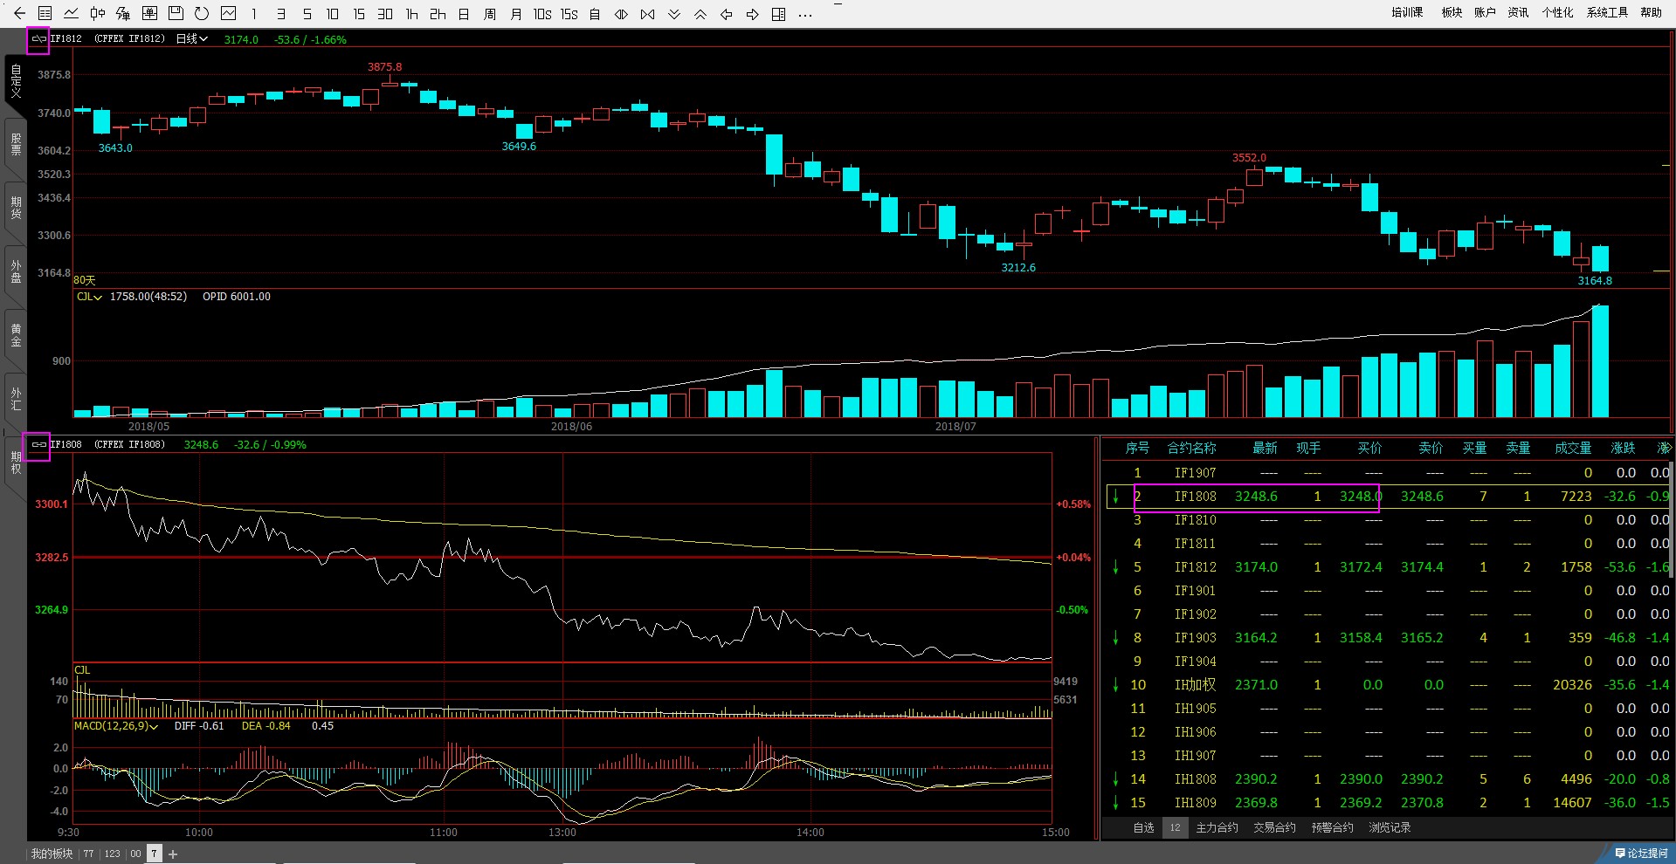Switch to the 外汇 side tab
Screen dimensions: 1676x864
coord(16,399)
